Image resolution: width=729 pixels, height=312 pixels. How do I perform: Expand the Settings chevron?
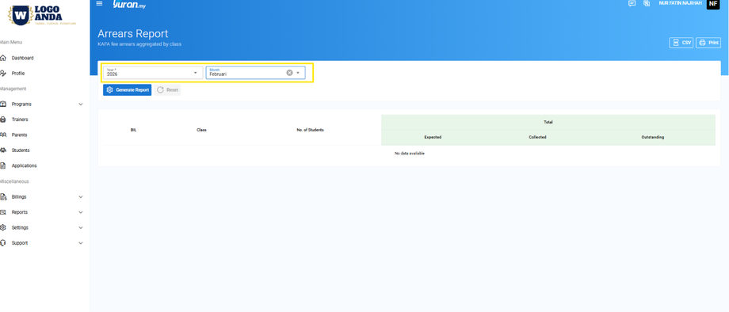tap(81, 227)
